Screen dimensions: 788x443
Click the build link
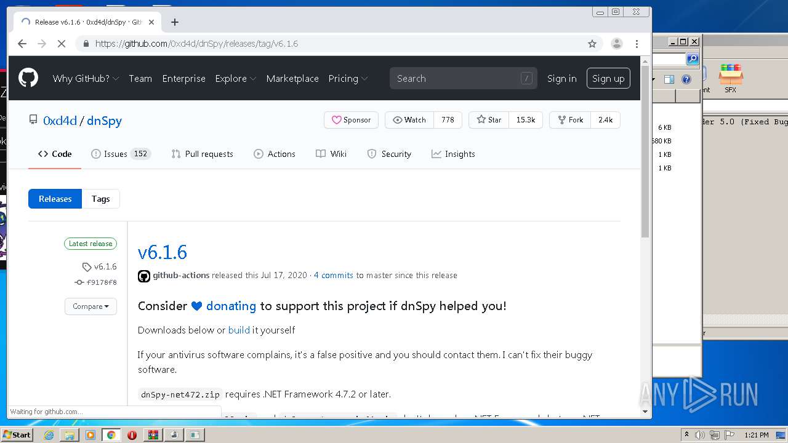pos(239,330)
